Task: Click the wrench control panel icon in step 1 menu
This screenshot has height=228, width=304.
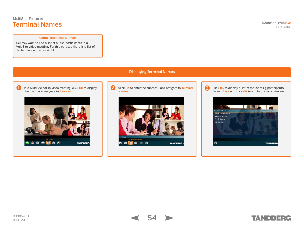Action: (54, 143)
